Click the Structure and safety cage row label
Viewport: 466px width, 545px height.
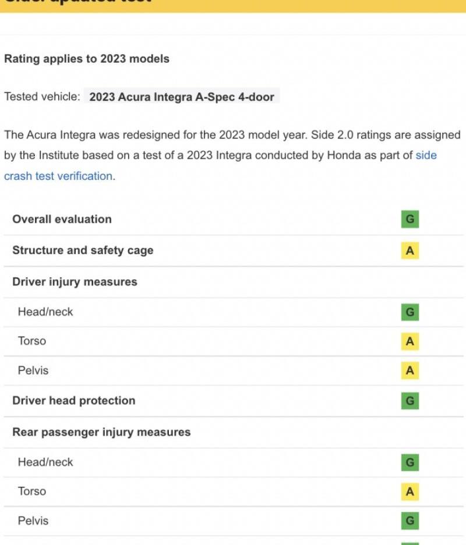pyautogui.click(x=83, y=250)
